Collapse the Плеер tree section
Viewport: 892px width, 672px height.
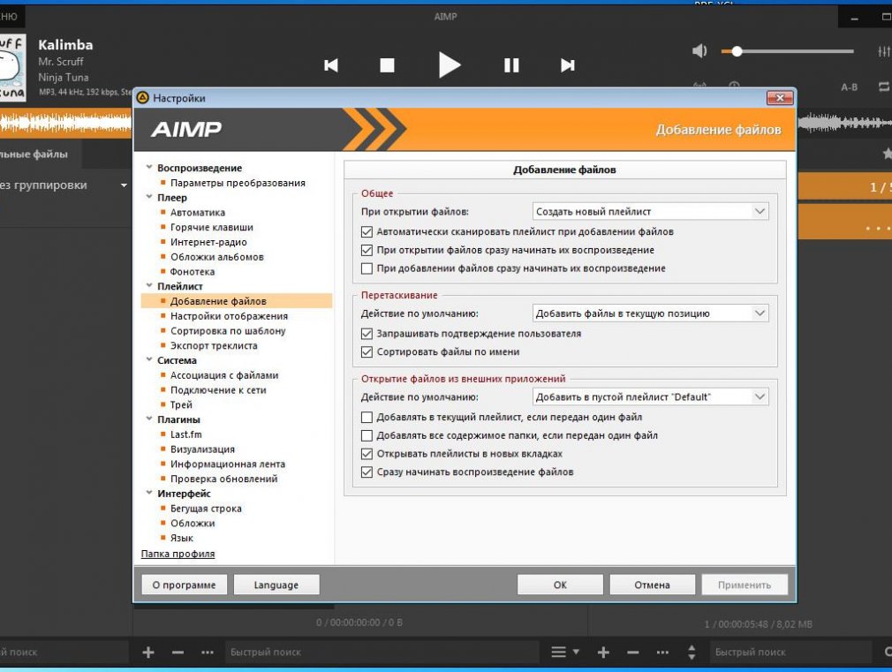149,197
